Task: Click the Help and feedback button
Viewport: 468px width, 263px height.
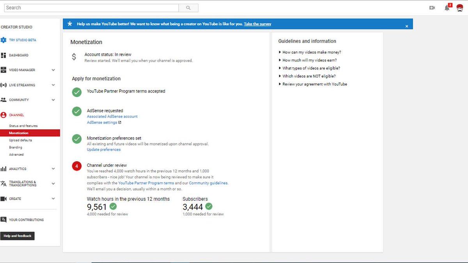Action: click(x=18, y=236)
